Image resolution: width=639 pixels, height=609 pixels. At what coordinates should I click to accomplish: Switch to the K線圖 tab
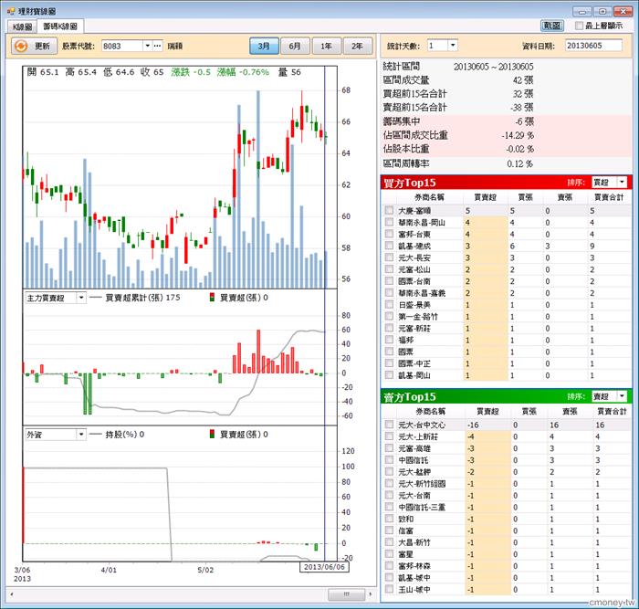click(x=22, y=26)
